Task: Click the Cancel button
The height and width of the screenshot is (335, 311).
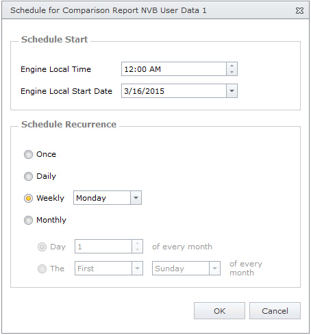Action: coord(275,311)
